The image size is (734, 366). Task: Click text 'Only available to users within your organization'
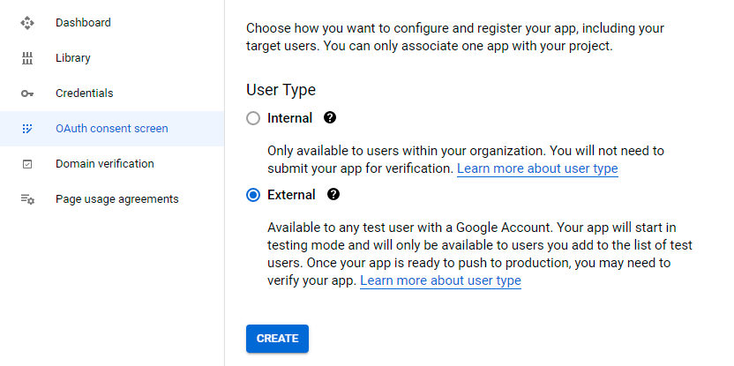pos(407,151)
